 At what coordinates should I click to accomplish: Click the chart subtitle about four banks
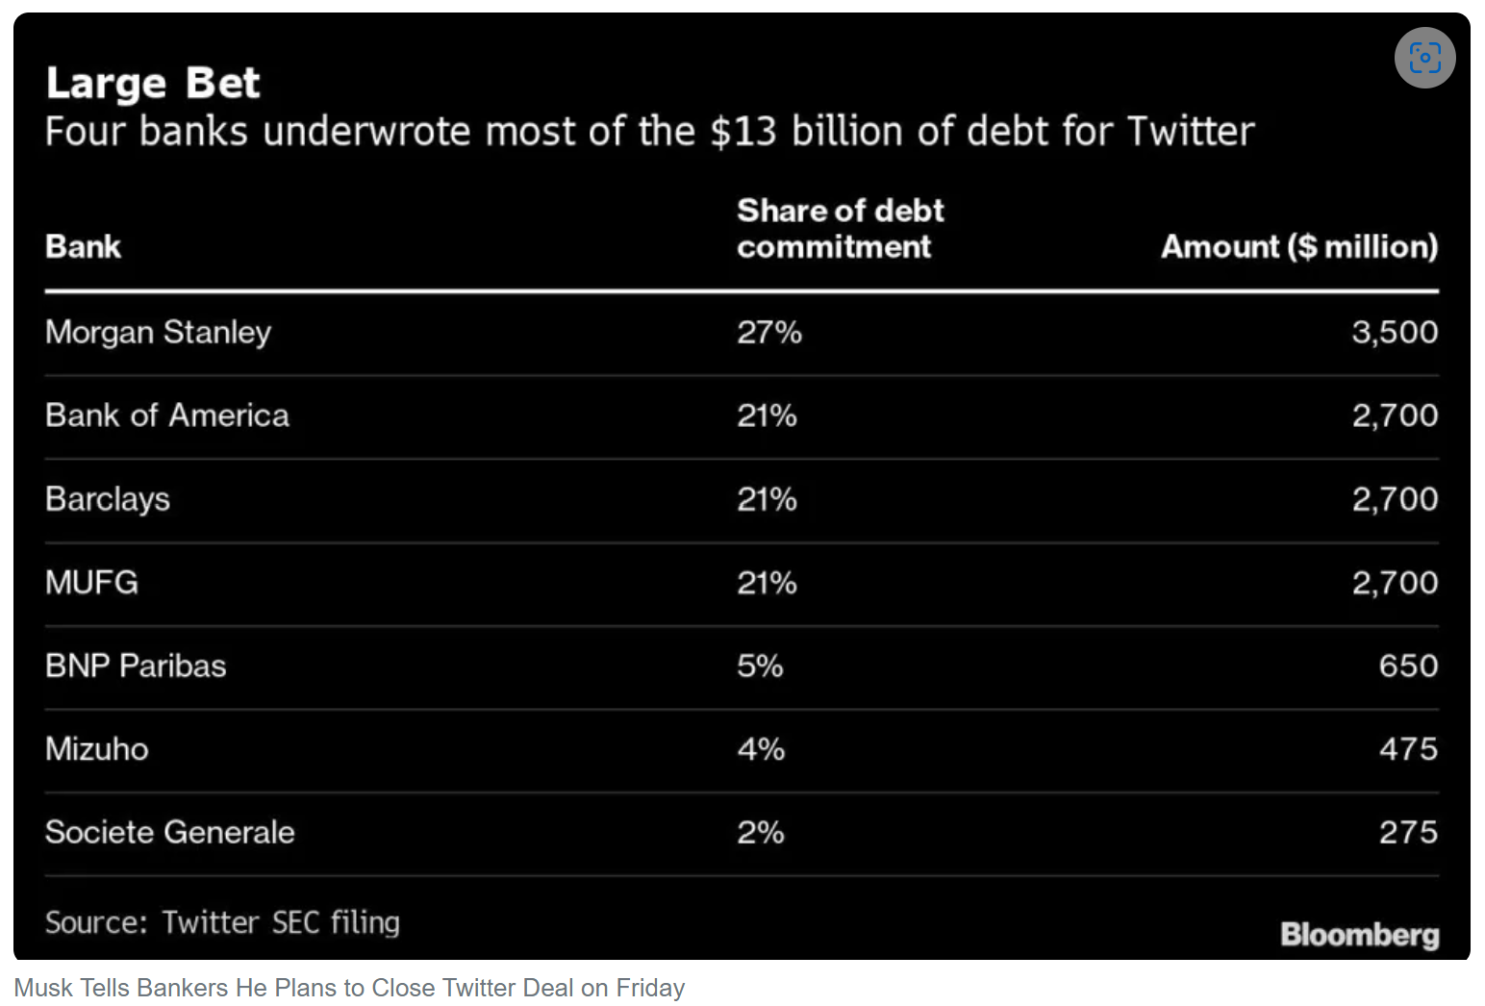click(x=650, y=132)
